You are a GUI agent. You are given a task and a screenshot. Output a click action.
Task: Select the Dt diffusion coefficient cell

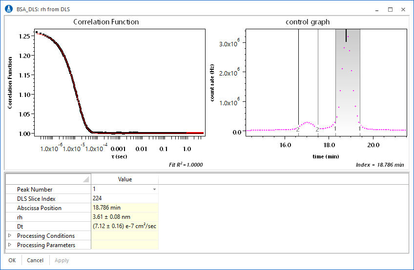(x=125, y=226)
